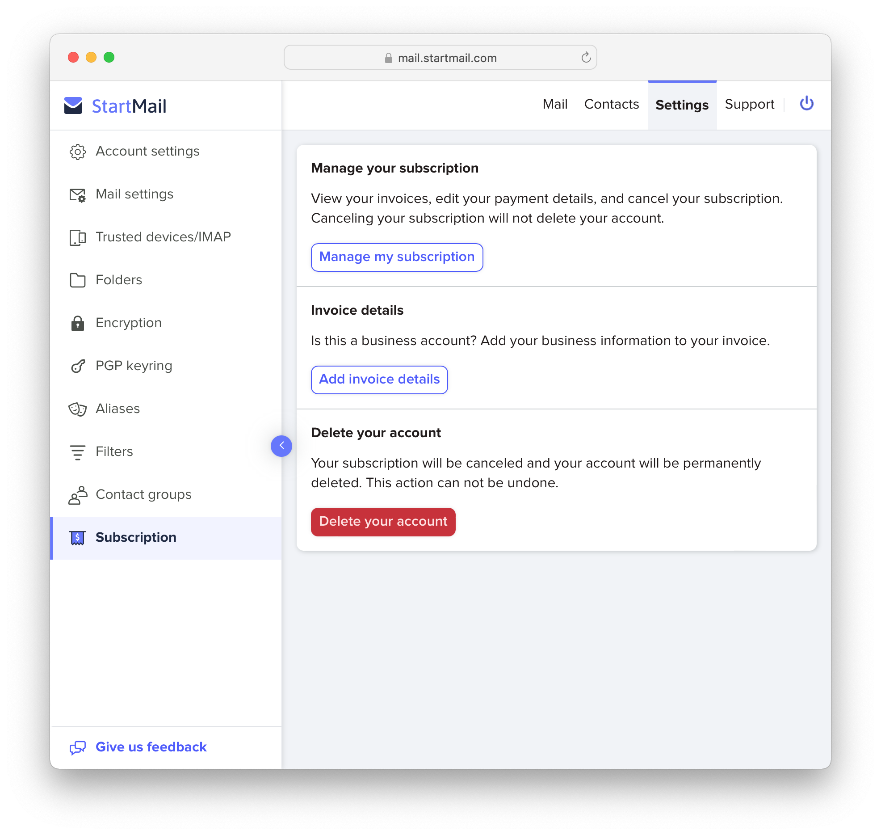Viewport: 881px width, 835px height.
Task: Click the Invoice details heading
Action: (x=357, y=310)
